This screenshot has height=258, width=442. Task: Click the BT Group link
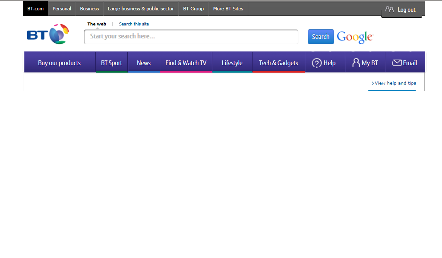(x=193, y=9)
